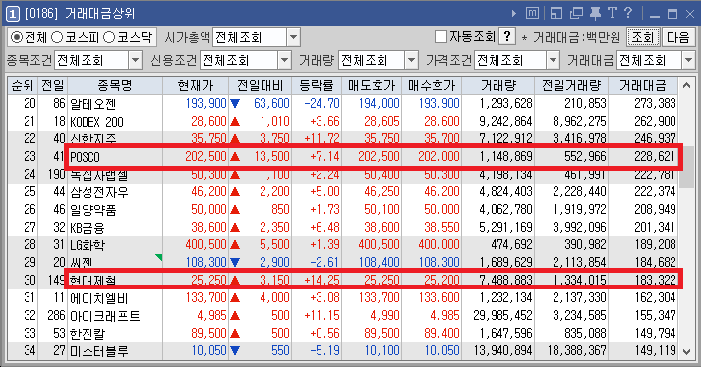This screenshot has height=367, width=701.
Task: Open the 신용조건 dropdown
Action: point(285,60)
